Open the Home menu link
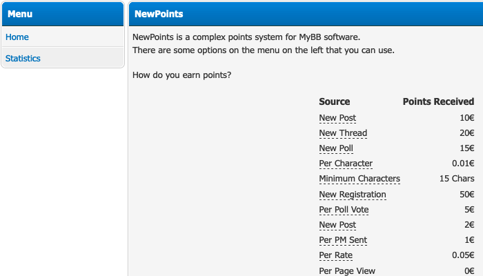 pos(17,37)
